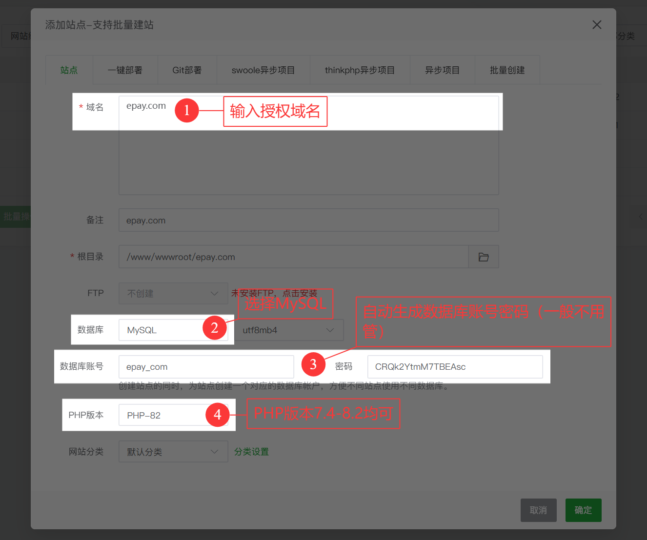Click the database 密码 password field

pos(454,367)
